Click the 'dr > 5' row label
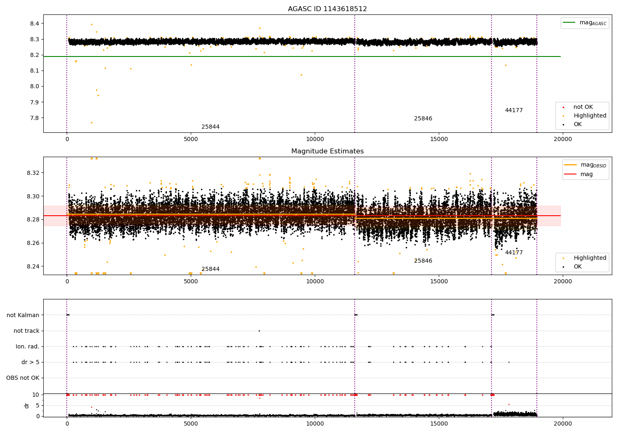618x433 pixels. (30, 362)
